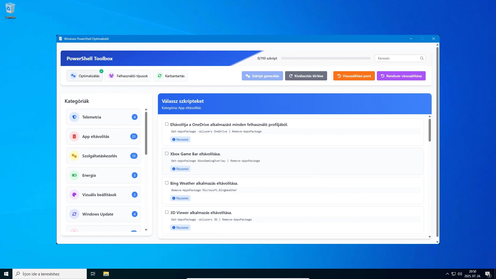Click the Szolgáltatáskezelés gears icon
The width and height of the screenshot is (496, 279).
74,156
